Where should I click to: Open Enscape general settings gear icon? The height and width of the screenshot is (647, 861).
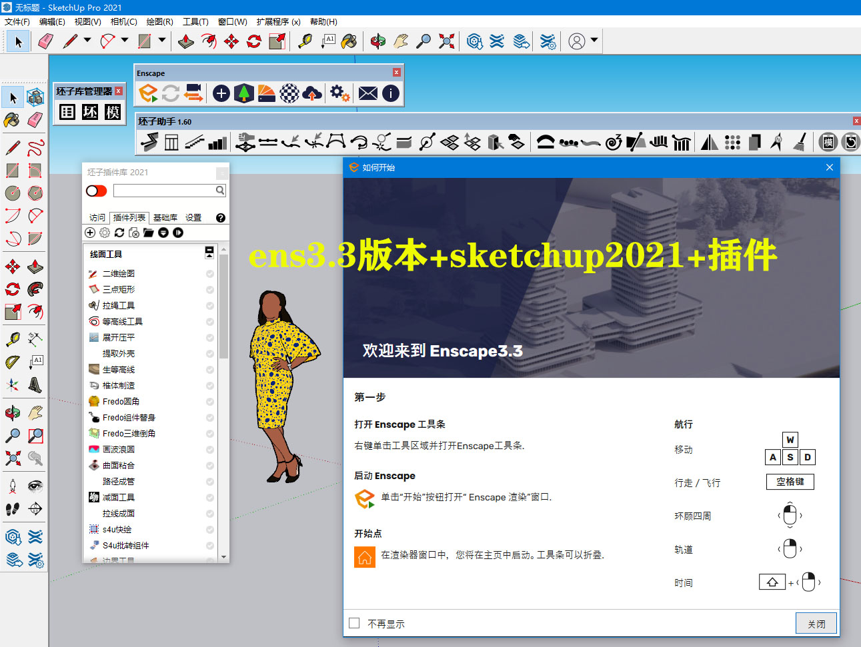pos(339,93)
